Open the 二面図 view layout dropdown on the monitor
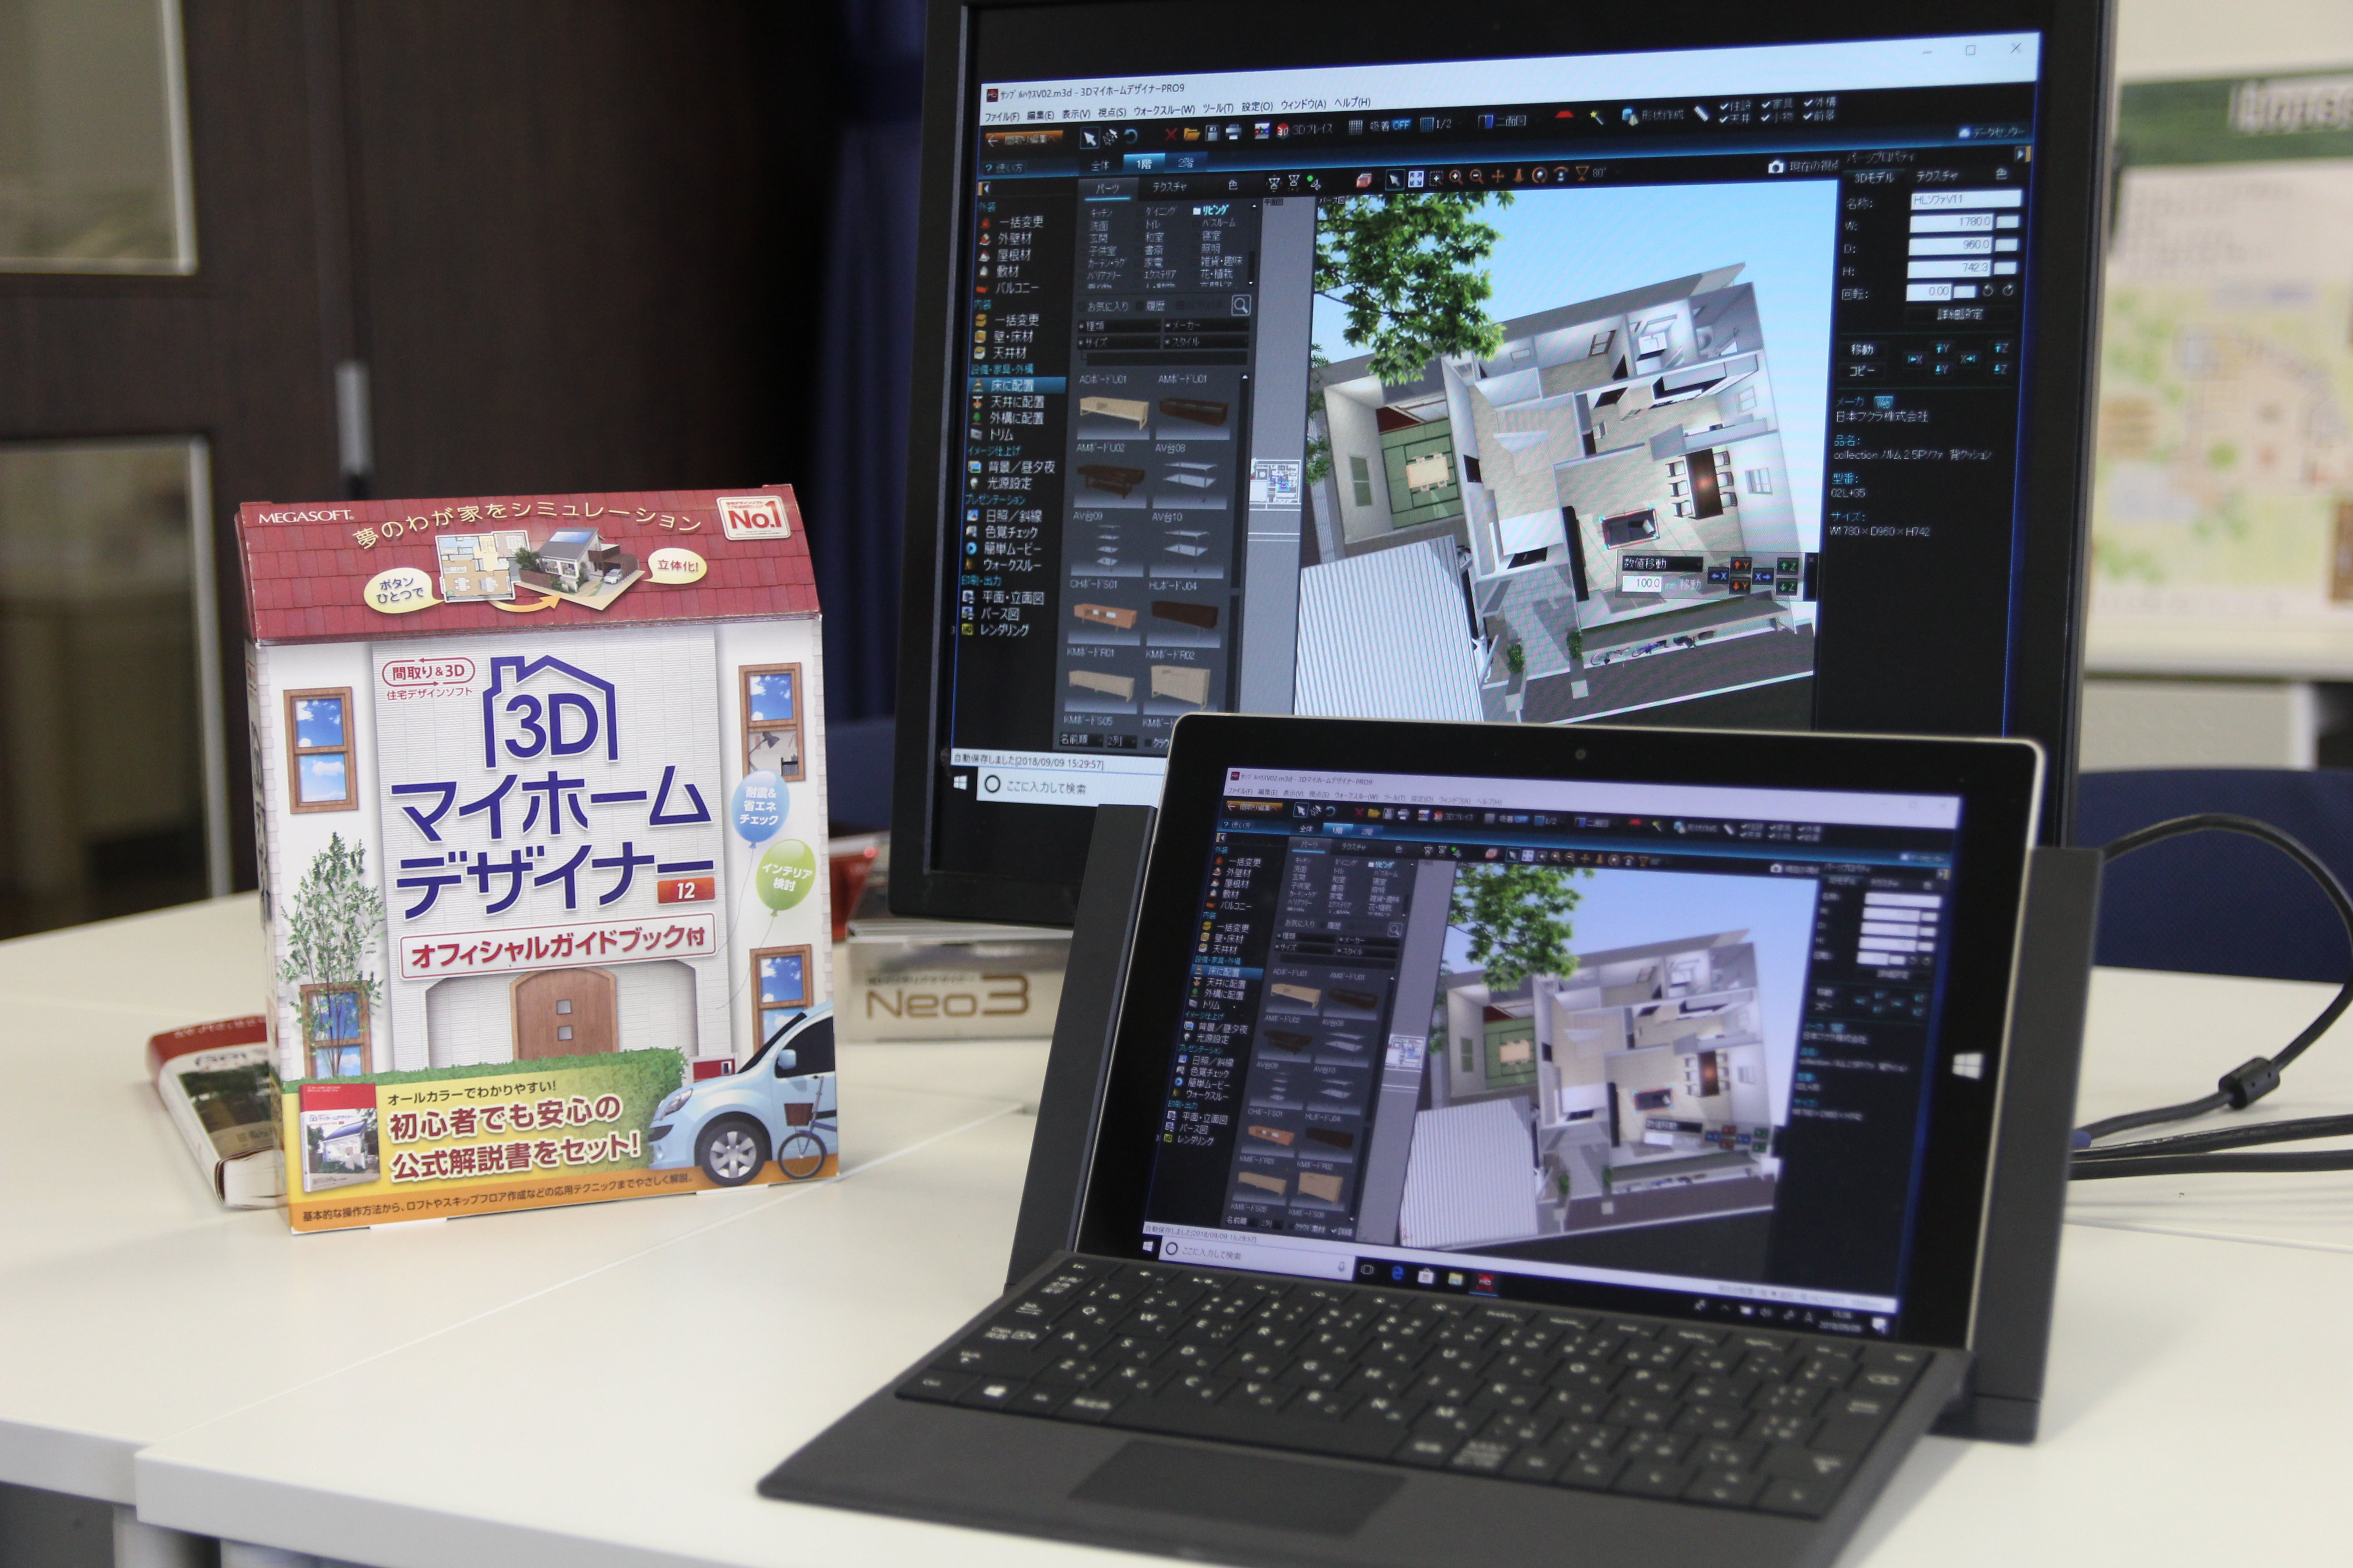2353x1568 pixels. point(1510,121)
